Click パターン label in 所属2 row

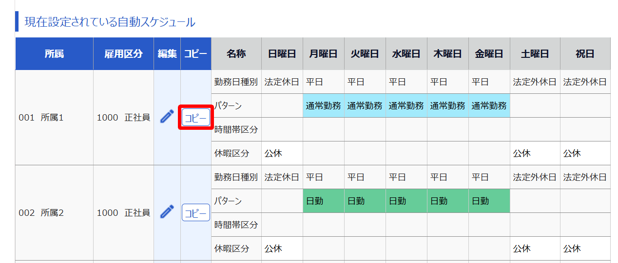(228, 201)
